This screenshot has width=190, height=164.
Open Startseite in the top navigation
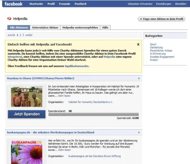click(x=36, y=4)
